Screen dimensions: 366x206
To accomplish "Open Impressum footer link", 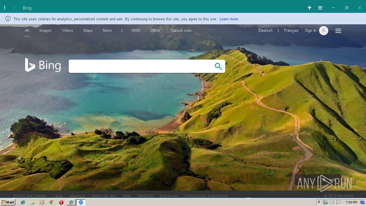I will click(x=169, y=196).
